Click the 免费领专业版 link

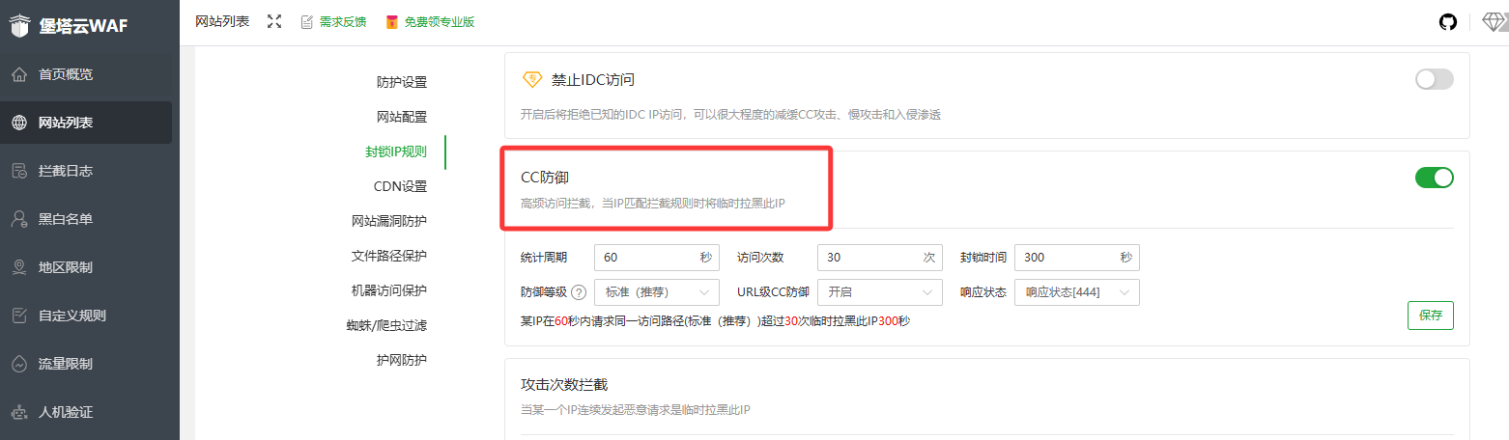pos(440,21)
